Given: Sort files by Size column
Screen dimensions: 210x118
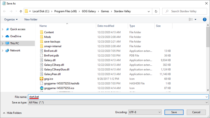Looking at the screenshot, I should tap(158, 26).
